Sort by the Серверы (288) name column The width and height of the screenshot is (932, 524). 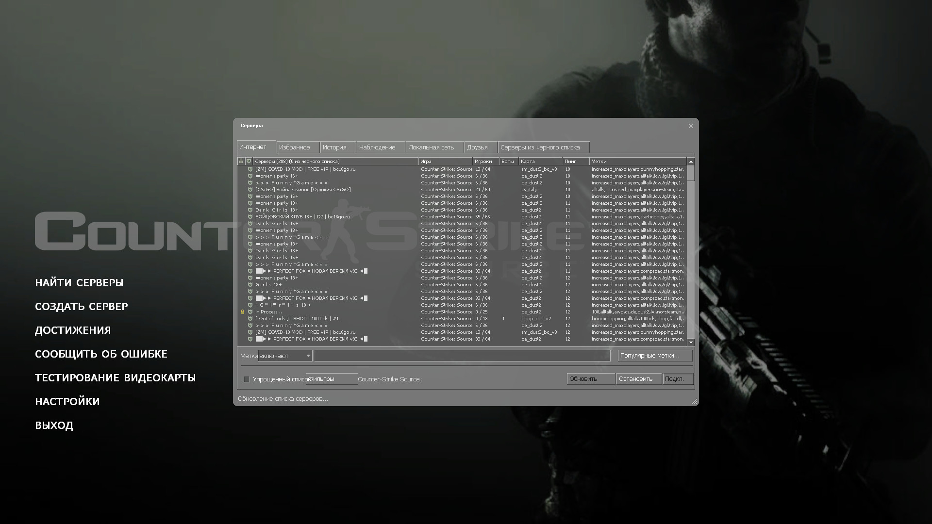point(335,161)
